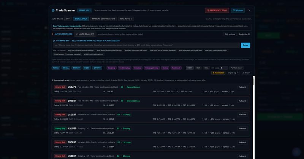Ask how many trades remain today

pos(216,50)
